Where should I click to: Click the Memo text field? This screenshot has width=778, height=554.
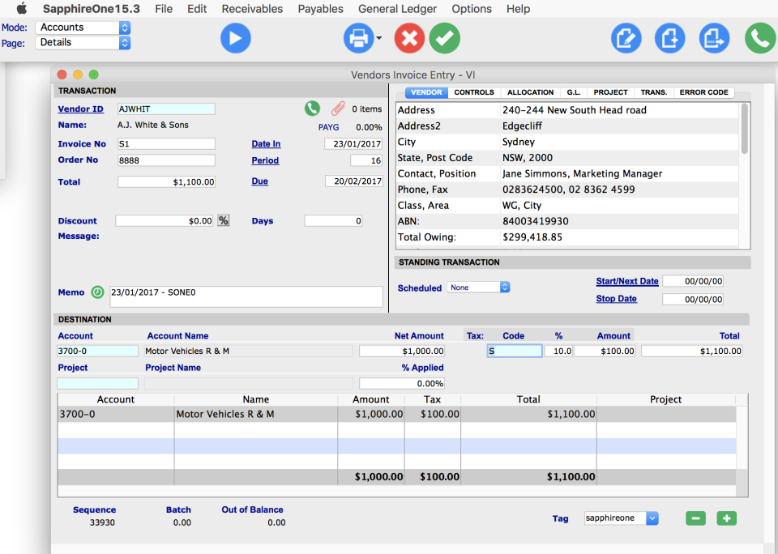246,296
